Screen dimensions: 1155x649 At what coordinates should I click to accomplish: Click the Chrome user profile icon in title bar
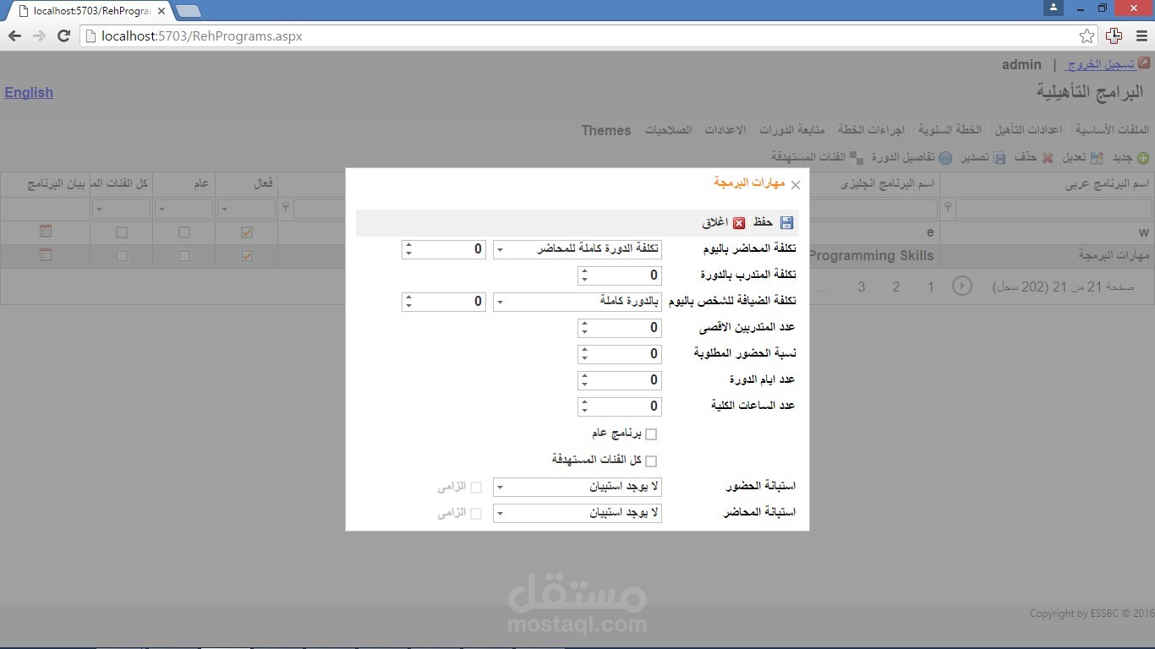(1053, 8)
